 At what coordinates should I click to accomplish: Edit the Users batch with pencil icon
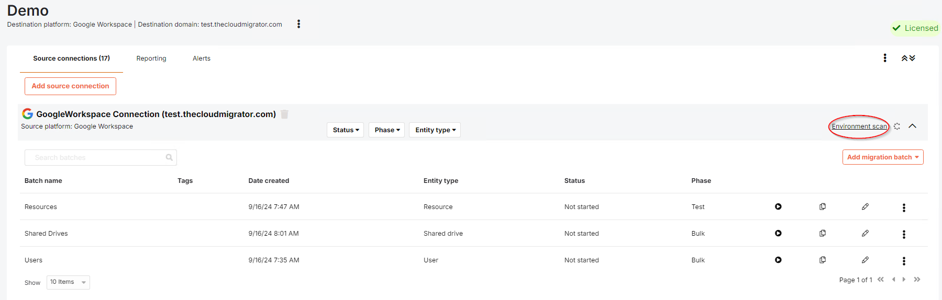click(x=865, y=260)
